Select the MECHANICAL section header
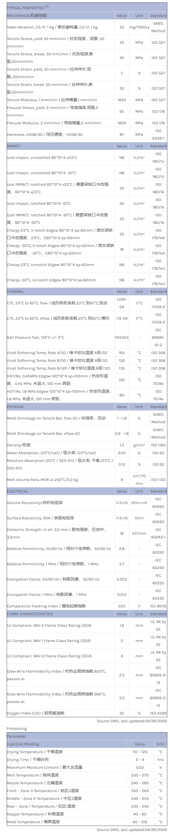Viewport: 170px width, 835px height. pyautogui.click(x=27, y=16)
